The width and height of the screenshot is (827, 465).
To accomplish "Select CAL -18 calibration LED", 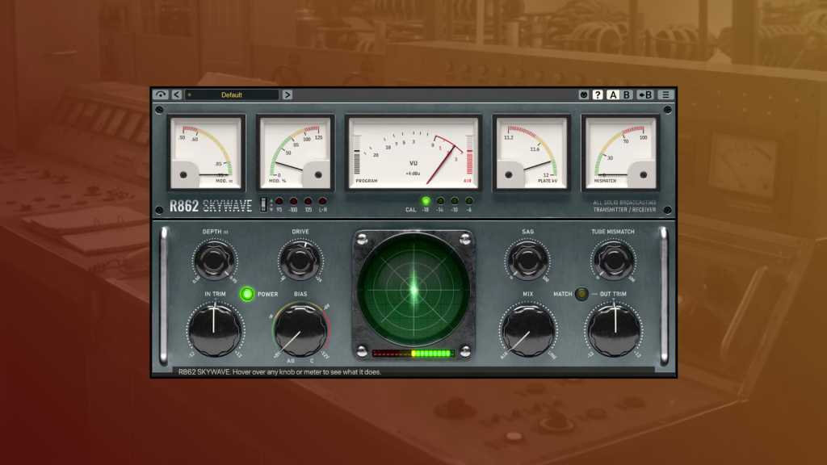I will [x=426, y=201].
